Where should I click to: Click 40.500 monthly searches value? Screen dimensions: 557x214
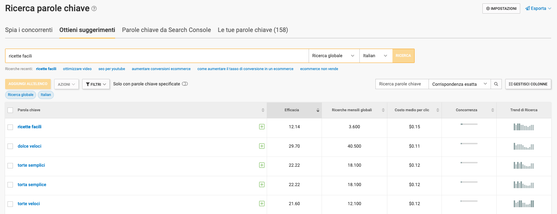point(354,146)
